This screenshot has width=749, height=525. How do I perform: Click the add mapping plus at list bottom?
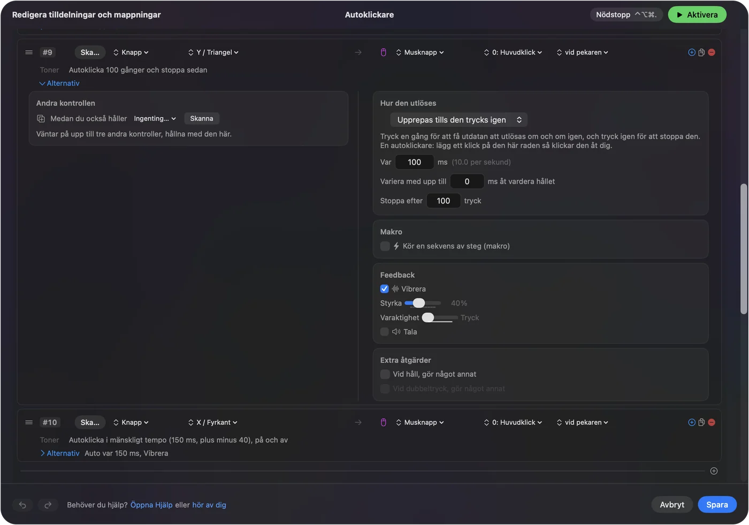pyautogui.click(x=714, y=471)
